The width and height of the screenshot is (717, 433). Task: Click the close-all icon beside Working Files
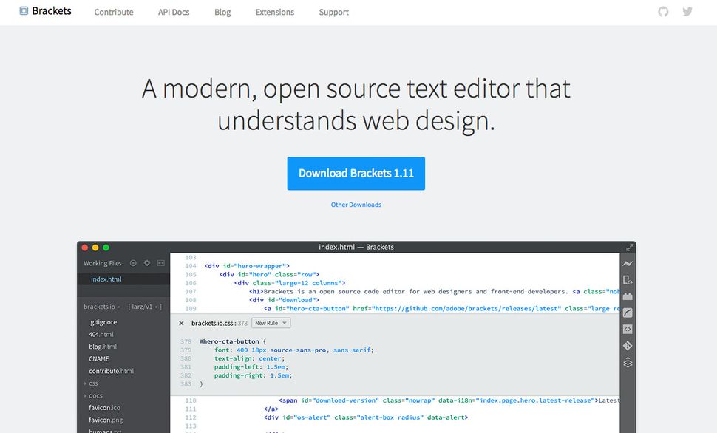(x=133, y=263)
